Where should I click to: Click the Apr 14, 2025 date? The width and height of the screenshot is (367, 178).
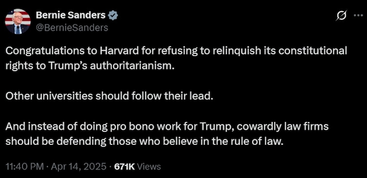78,167
